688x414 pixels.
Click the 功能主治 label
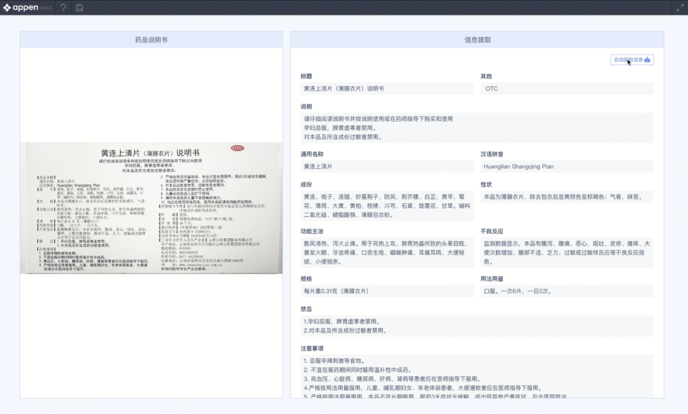point(312,232)
